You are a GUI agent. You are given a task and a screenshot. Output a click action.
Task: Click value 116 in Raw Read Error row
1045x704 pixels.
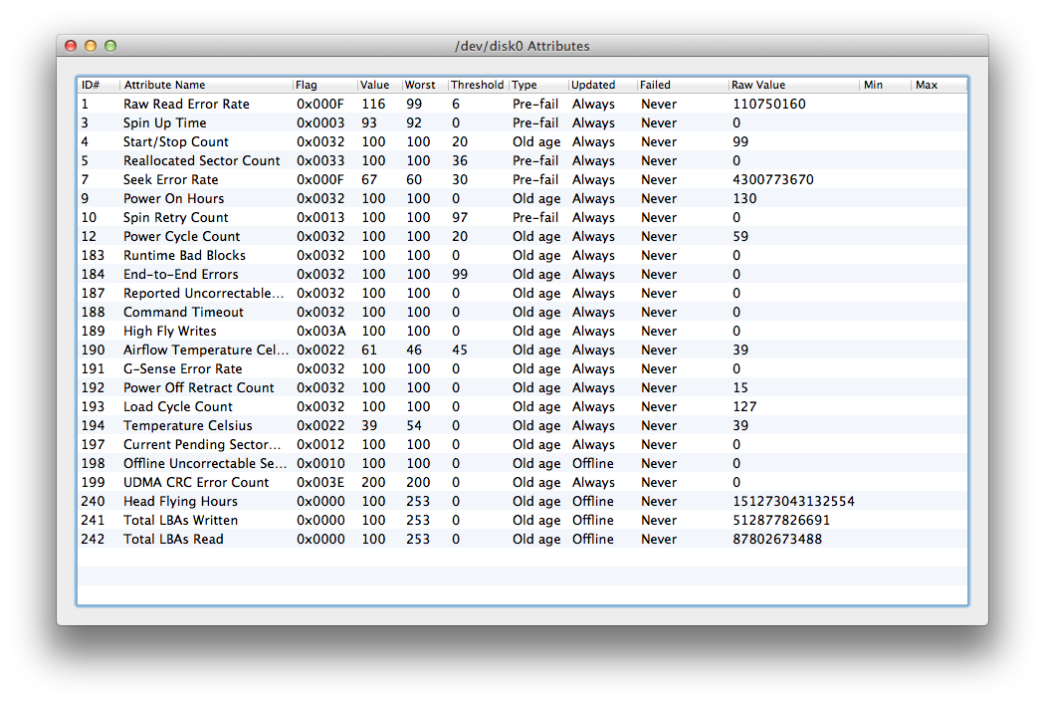pos(373,104)
